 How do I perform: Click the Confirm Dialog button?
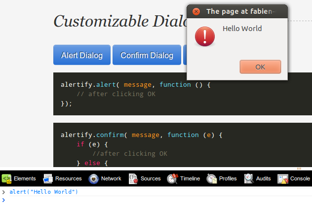[147, 55]
